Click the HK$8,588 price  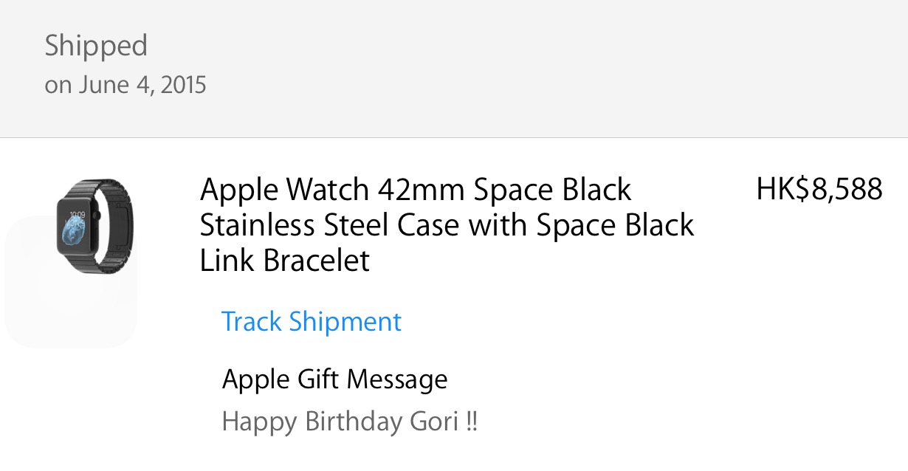(x=819, y=190)
